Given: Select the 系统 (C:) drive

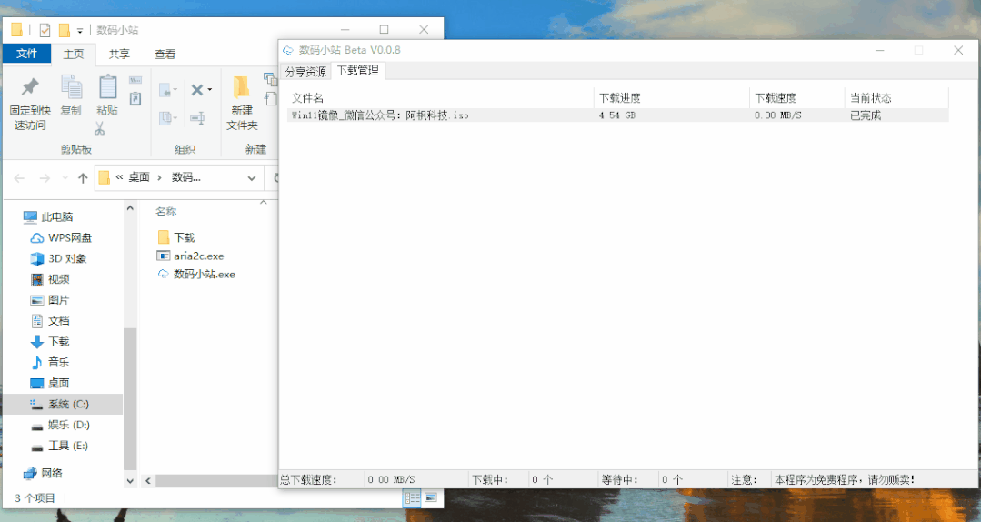Looking at the screenshot, I should [63, 405].
